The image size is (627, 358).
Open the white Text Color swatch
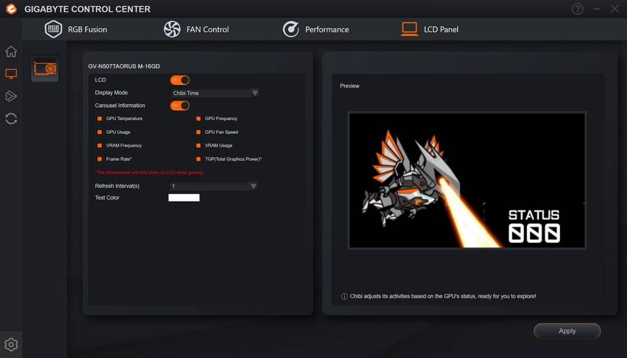tap(184, 197)
